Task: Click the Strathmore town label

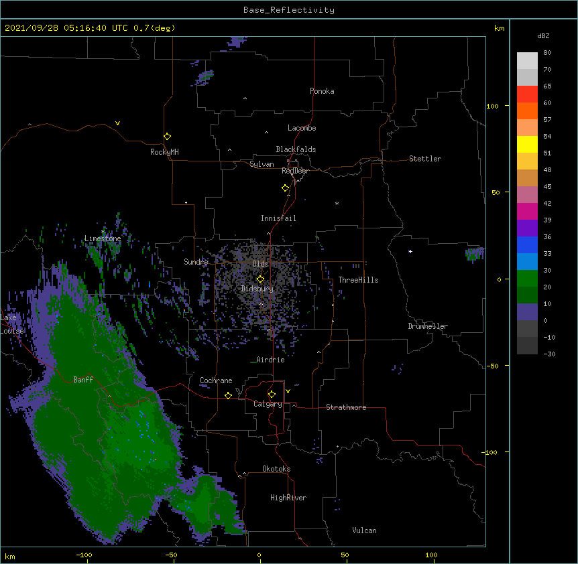Action: tap(346, 407)
